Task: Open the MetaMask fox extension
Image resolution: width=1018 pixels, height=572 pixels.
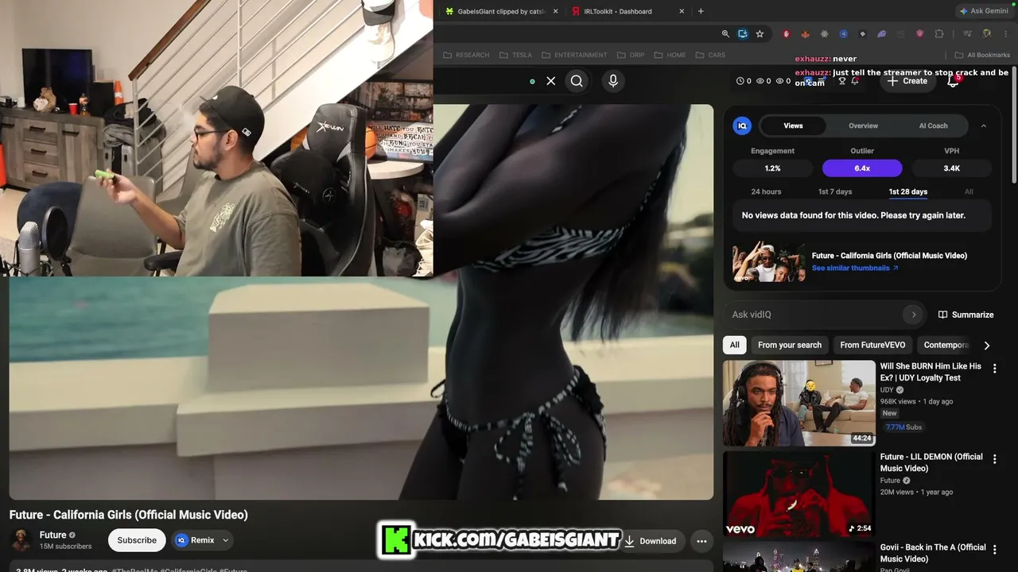Action: [x=805, y=34]
